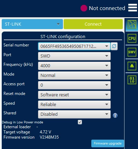The height and width of the screenshot is (149, 138).
Task: Toggle Debug in Low Power mode checkbox
Action: pos(80,122)
